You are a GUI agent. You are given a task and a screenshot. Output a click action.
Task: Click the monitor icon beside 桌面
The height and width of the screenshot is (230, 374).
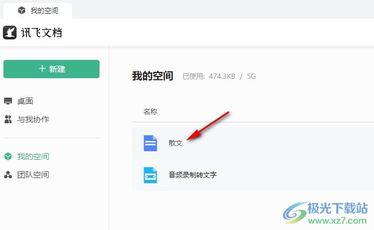click(8, 101)
